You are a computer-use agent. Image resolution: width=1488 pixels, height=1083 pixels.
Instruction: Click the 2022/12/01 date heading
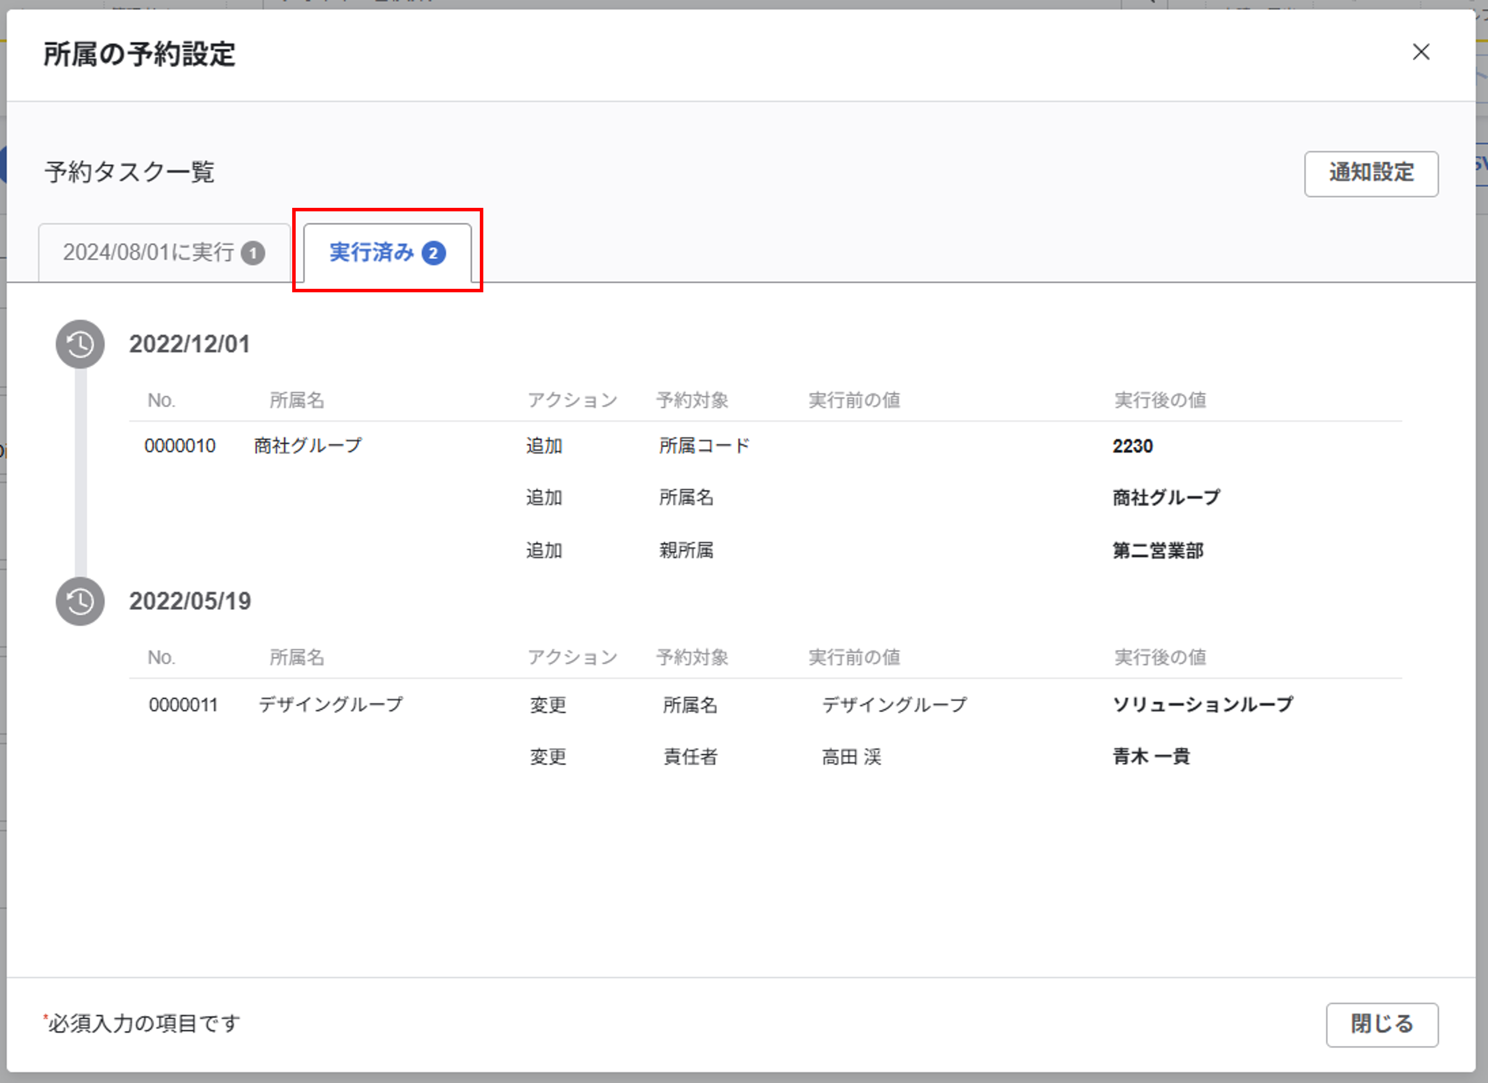pos(190,344)
